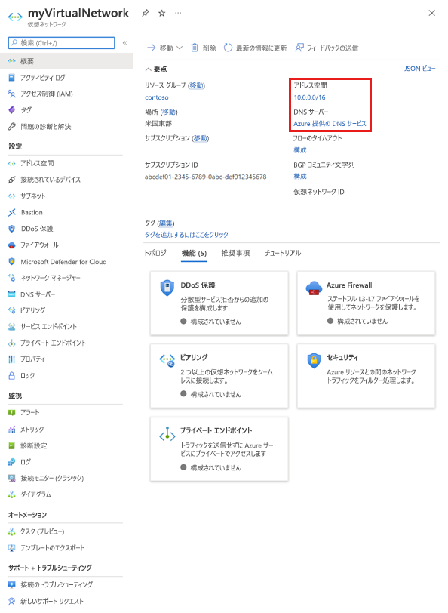Open ロック padlock icon in sidebar
Image resolution: width=448 pixels, height=613 pixels.
(12, 376)
